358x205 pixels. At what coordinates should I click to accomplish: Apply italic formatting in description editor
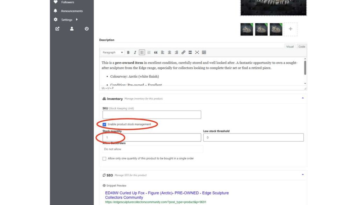tap(135, 53)
